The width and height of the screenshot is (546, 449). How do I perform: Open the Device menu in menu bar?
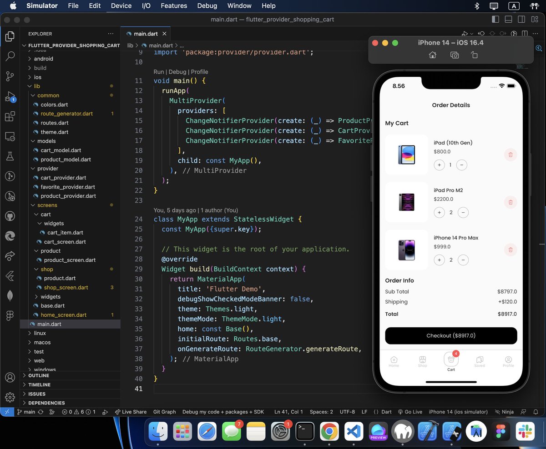121,6
